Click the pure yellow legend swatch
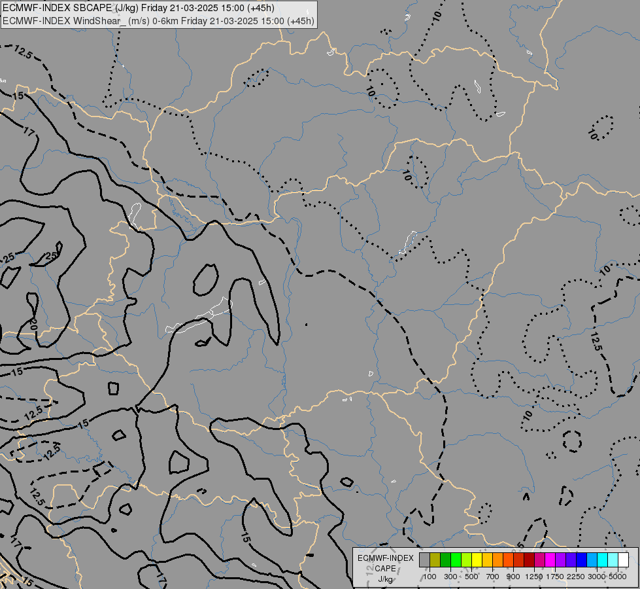The image size is (640, 589). pos(477,560)
